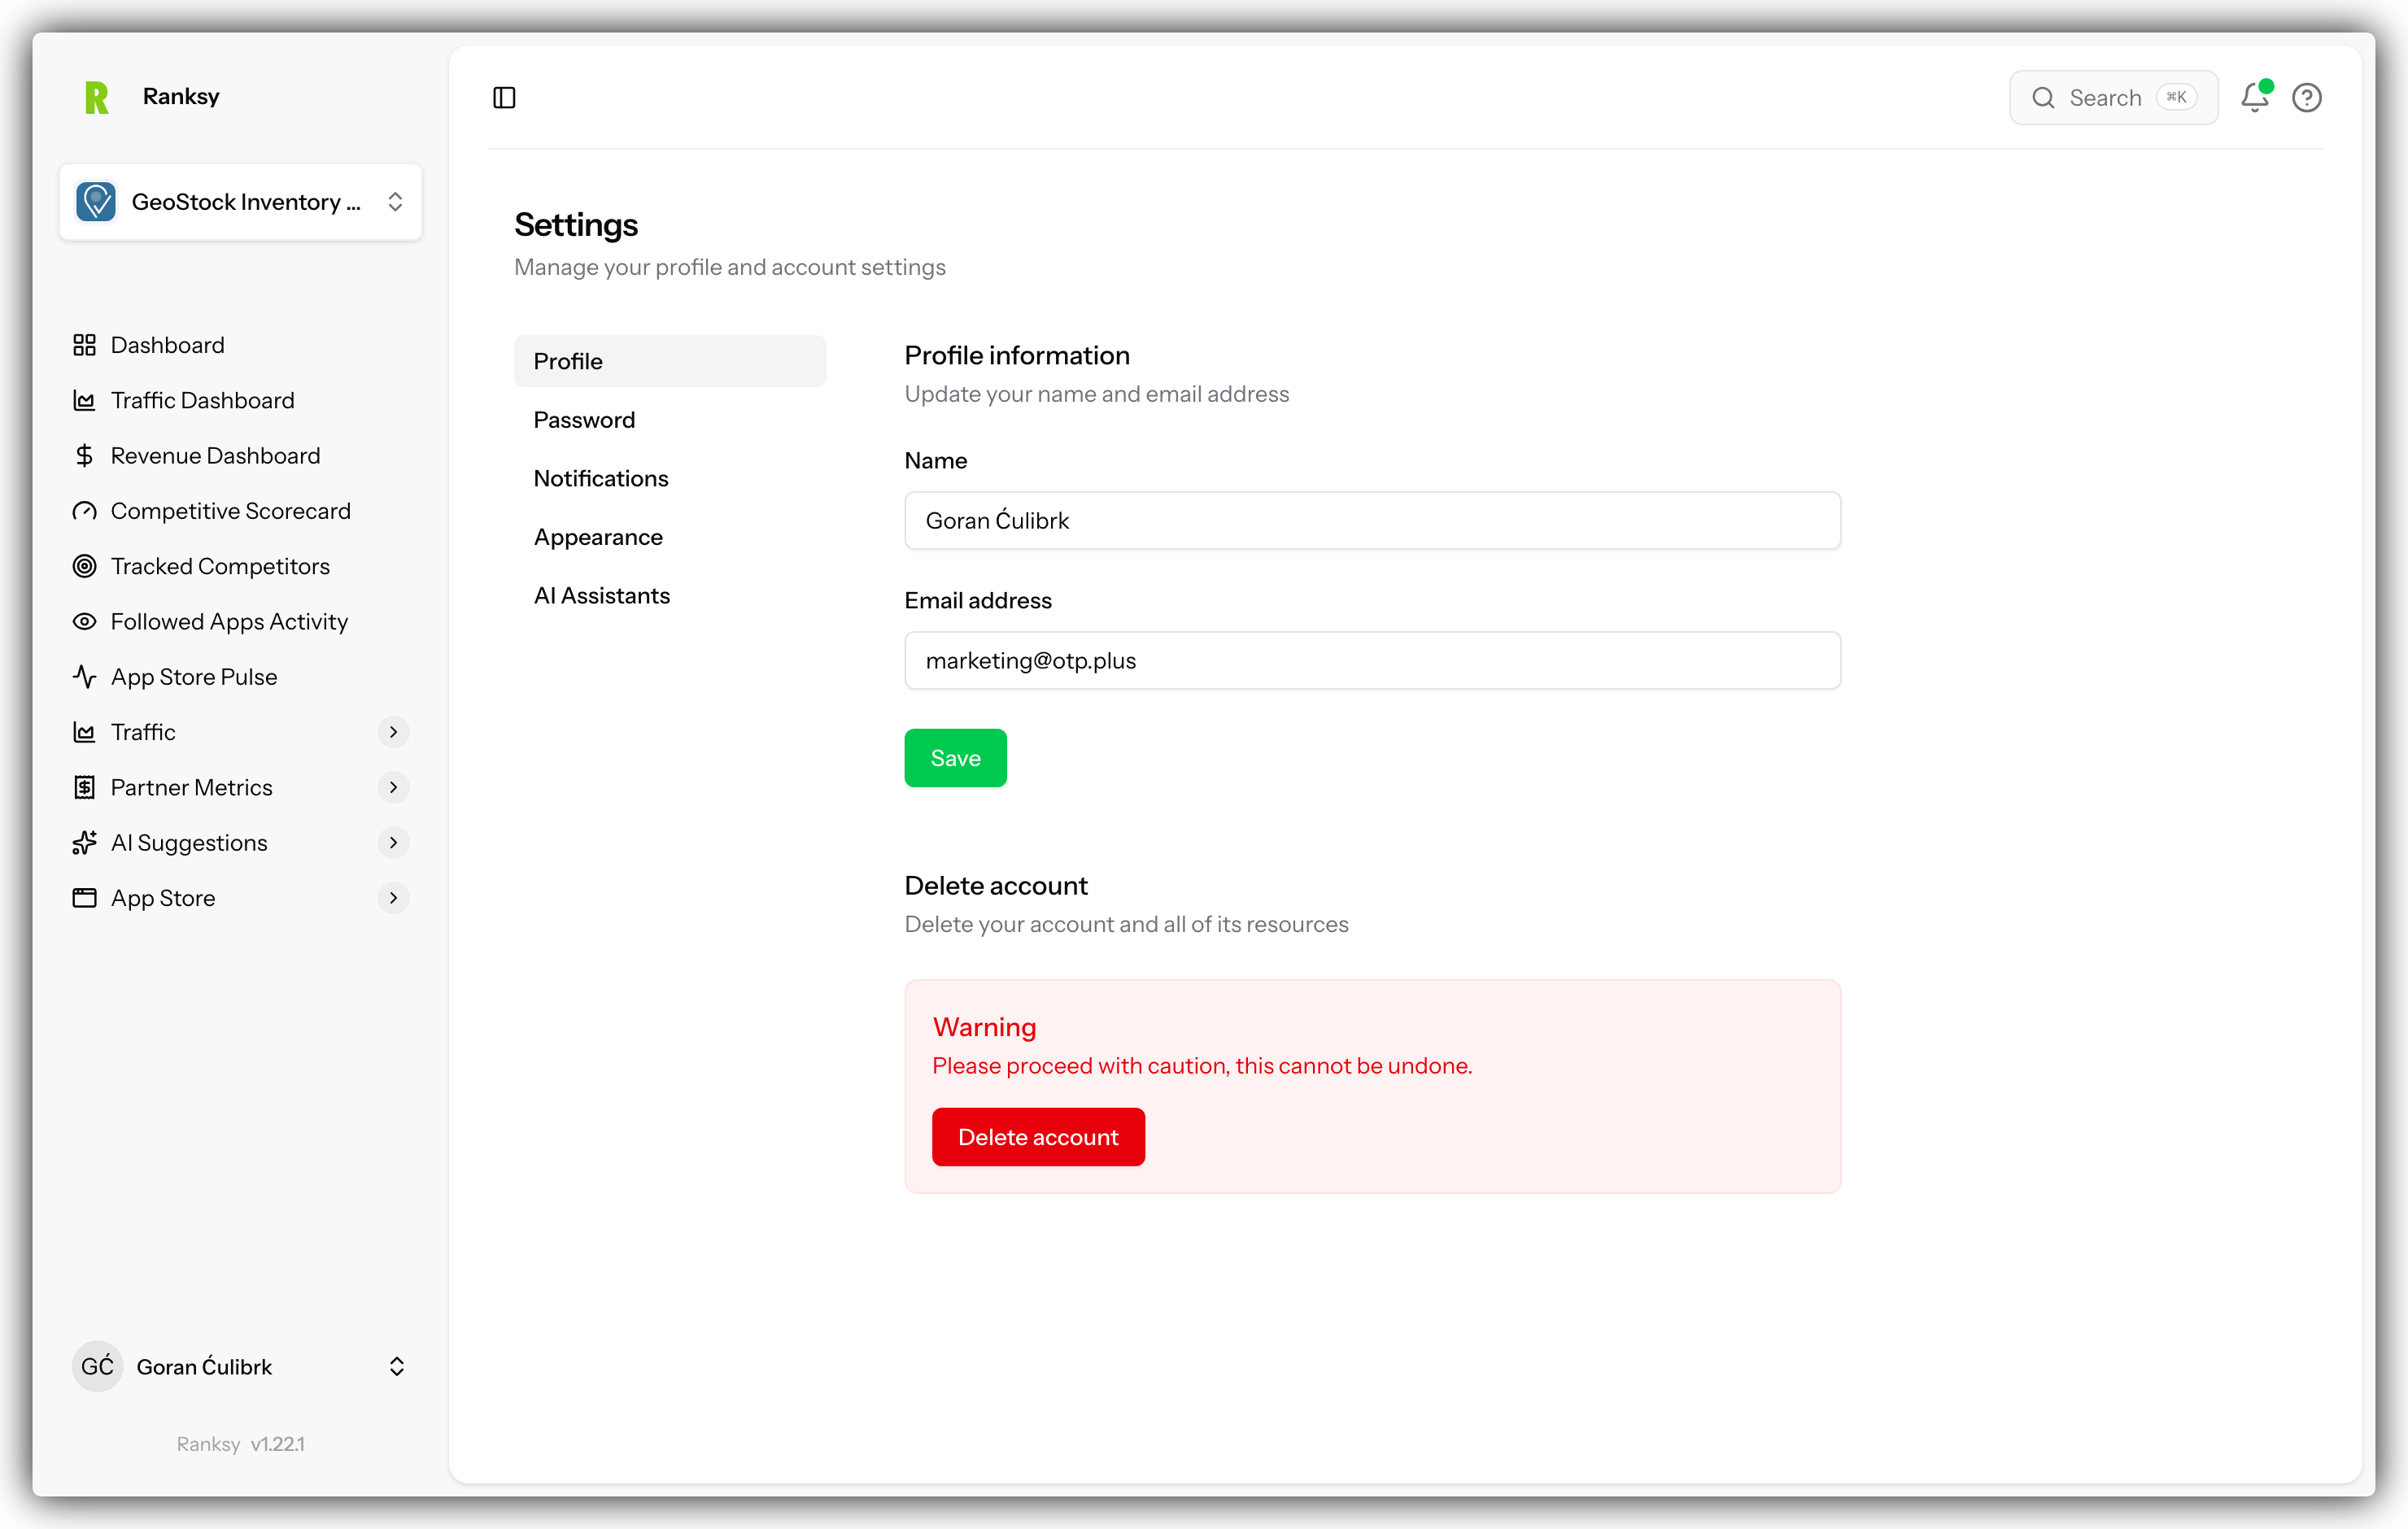
Task: Click the Profile information heading
Action: (x=1017, y=356)
